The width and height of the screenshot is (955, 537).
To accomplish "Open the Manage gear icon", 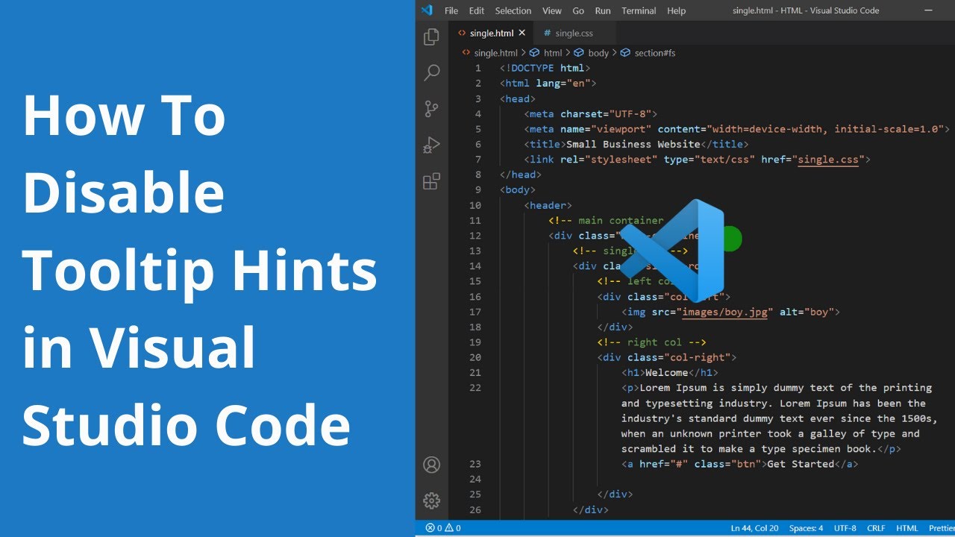I will click(x=431, y=500).
